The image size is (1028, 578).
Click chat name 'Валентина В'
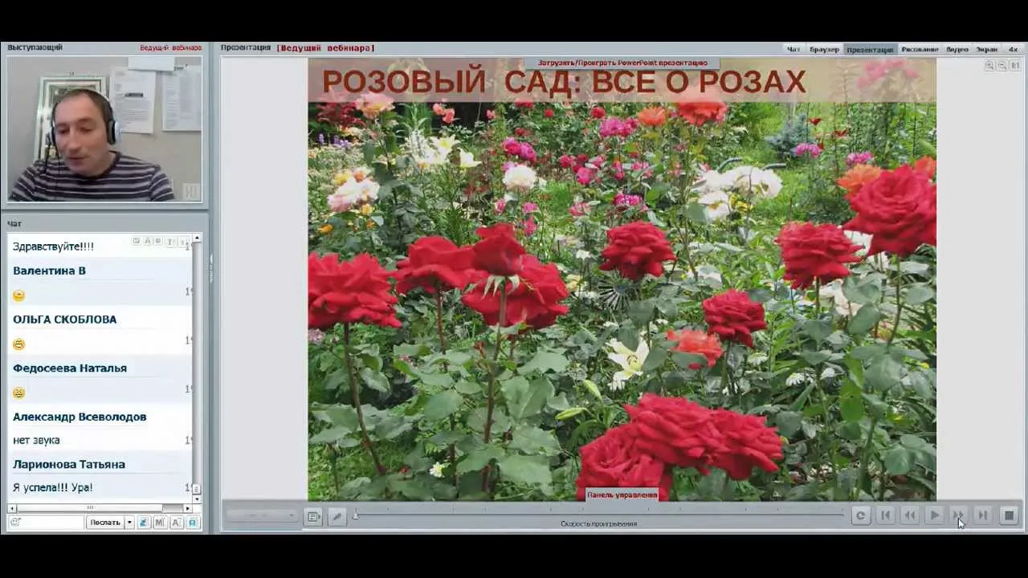(49, 271)
